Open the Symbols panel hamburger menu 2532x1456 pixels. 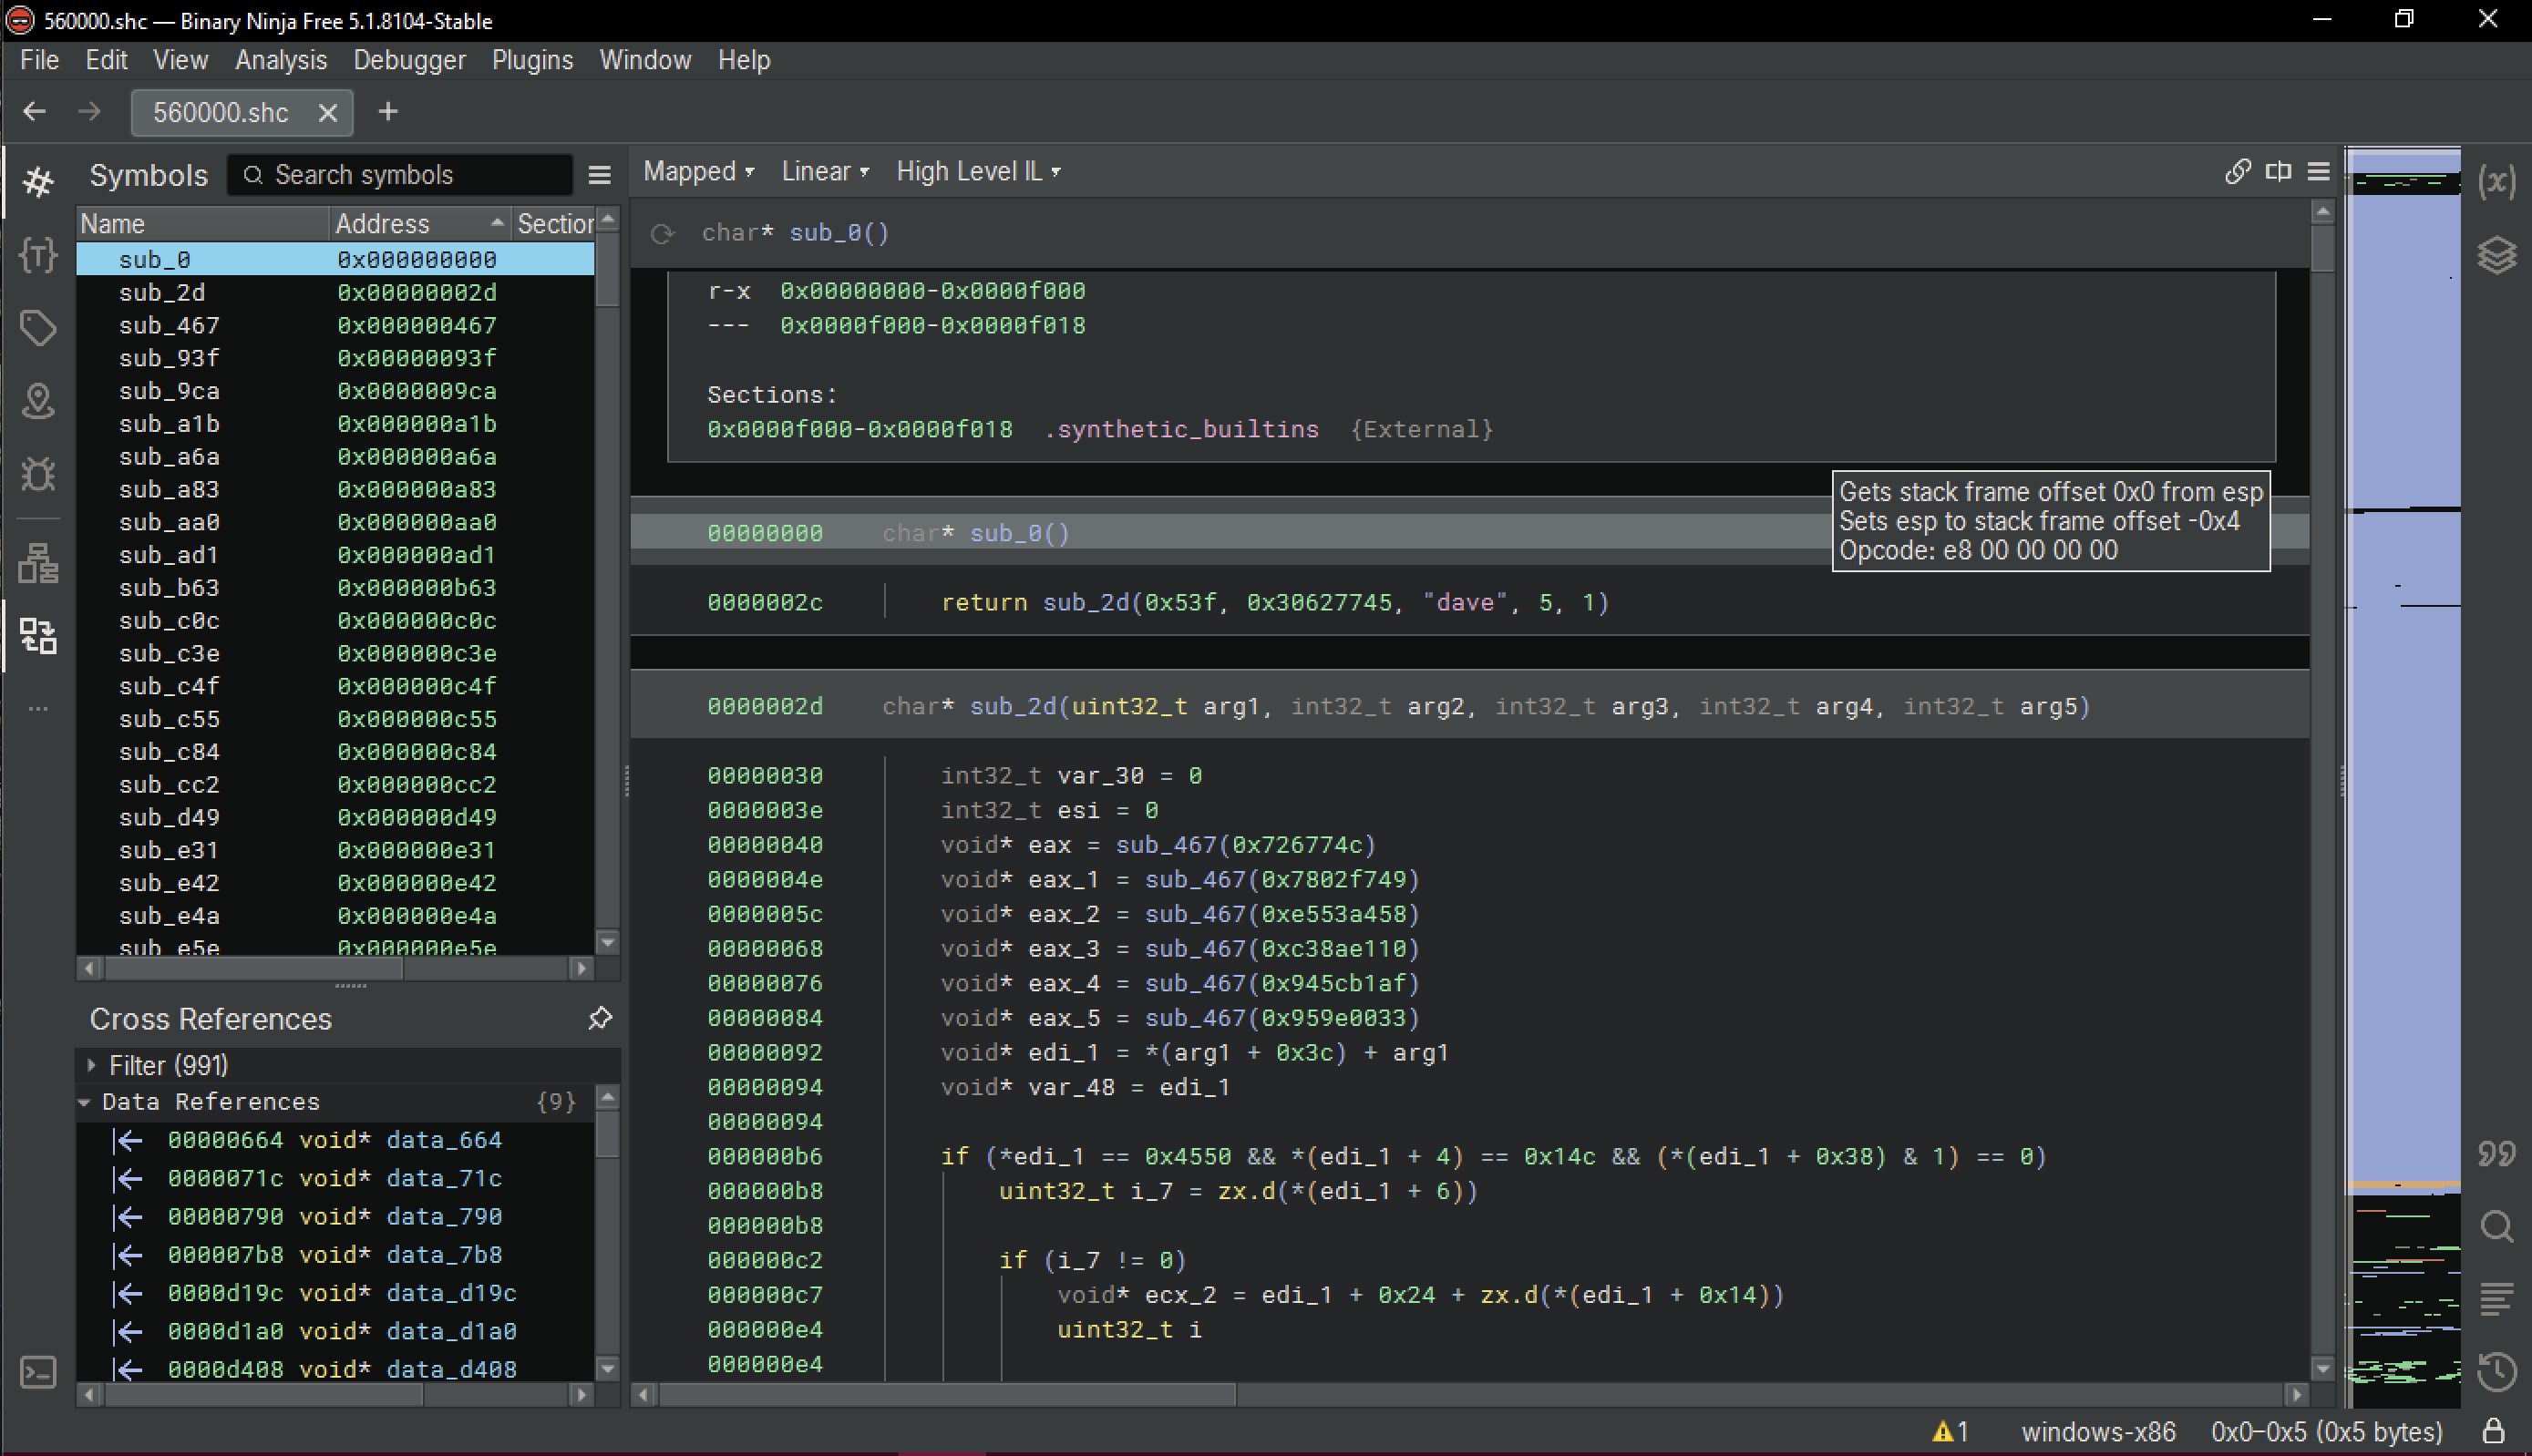599,175
